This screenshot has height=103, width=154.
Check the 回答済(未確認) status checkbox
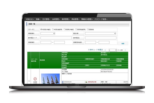(x=64, y=29)
